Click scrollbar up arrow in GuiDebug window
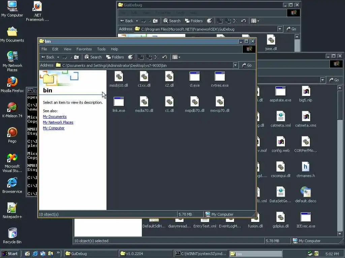The width and height of the screenshot is (345, 258). tap(297, 37)
